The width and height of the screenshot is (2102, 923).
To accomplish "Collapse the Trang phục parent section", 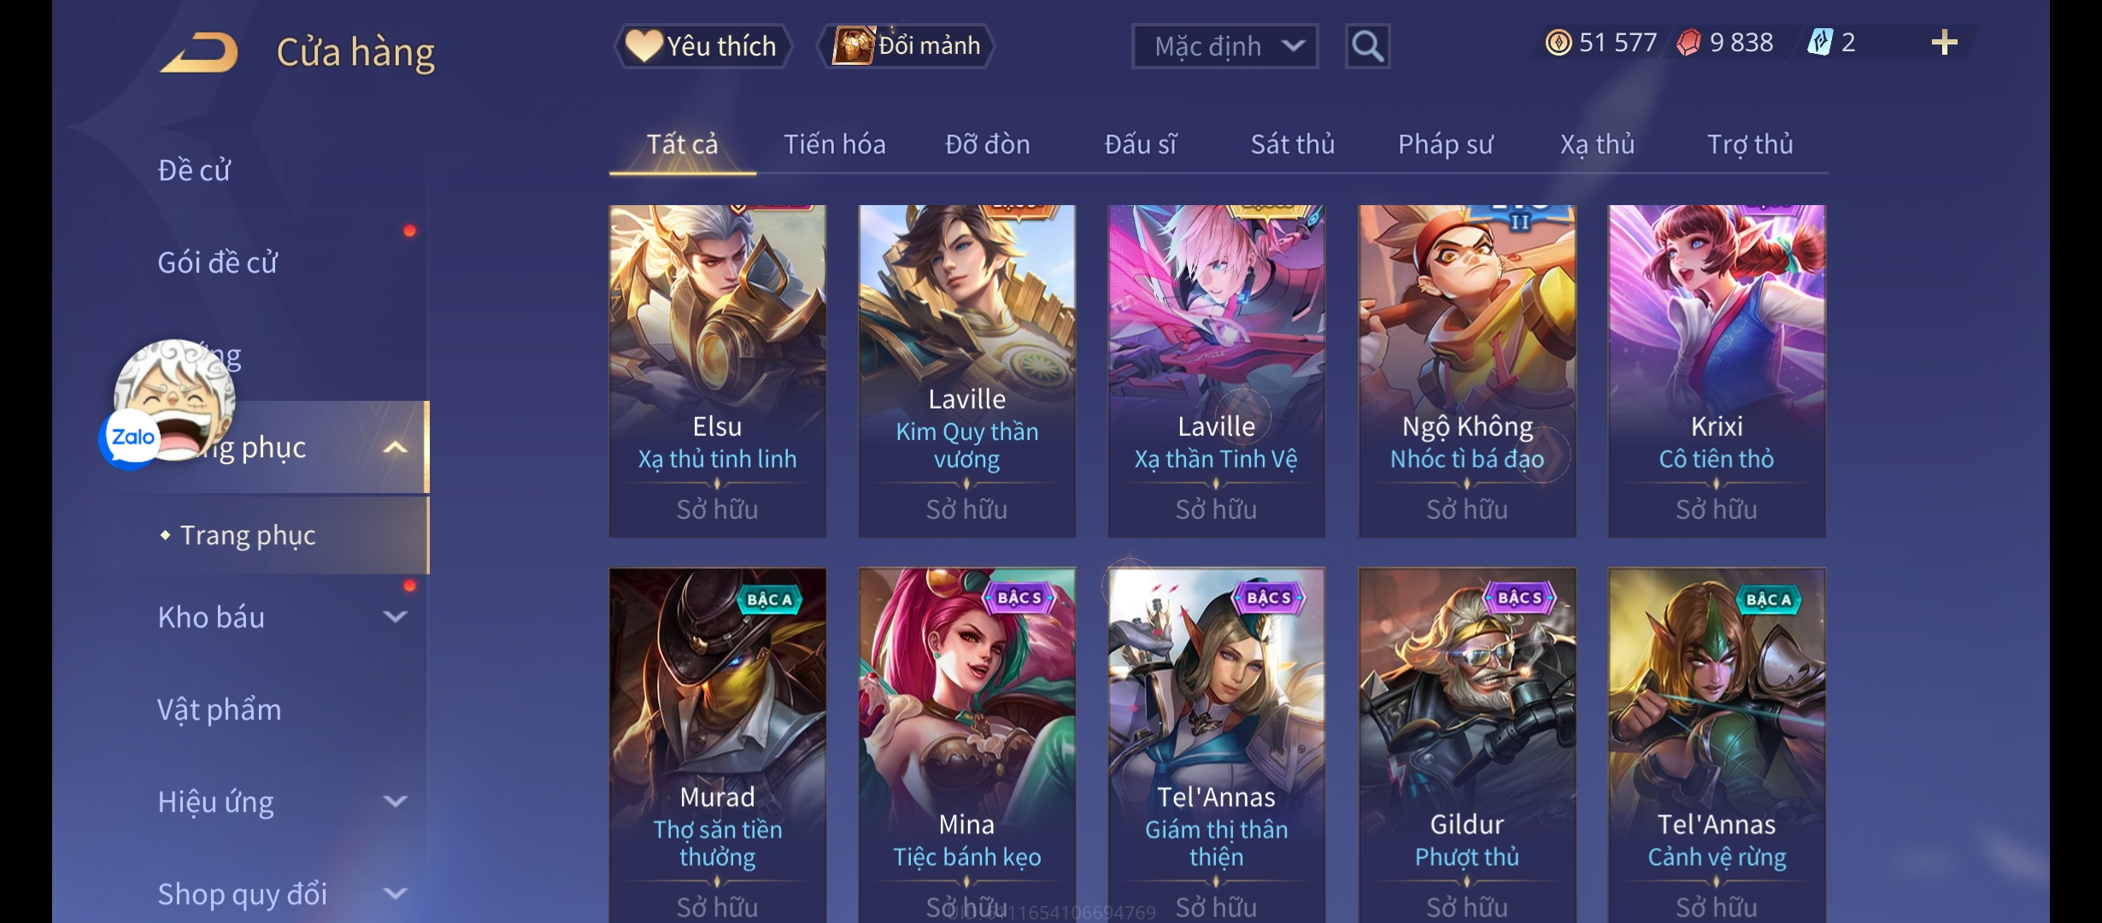I will pos(394,448).
